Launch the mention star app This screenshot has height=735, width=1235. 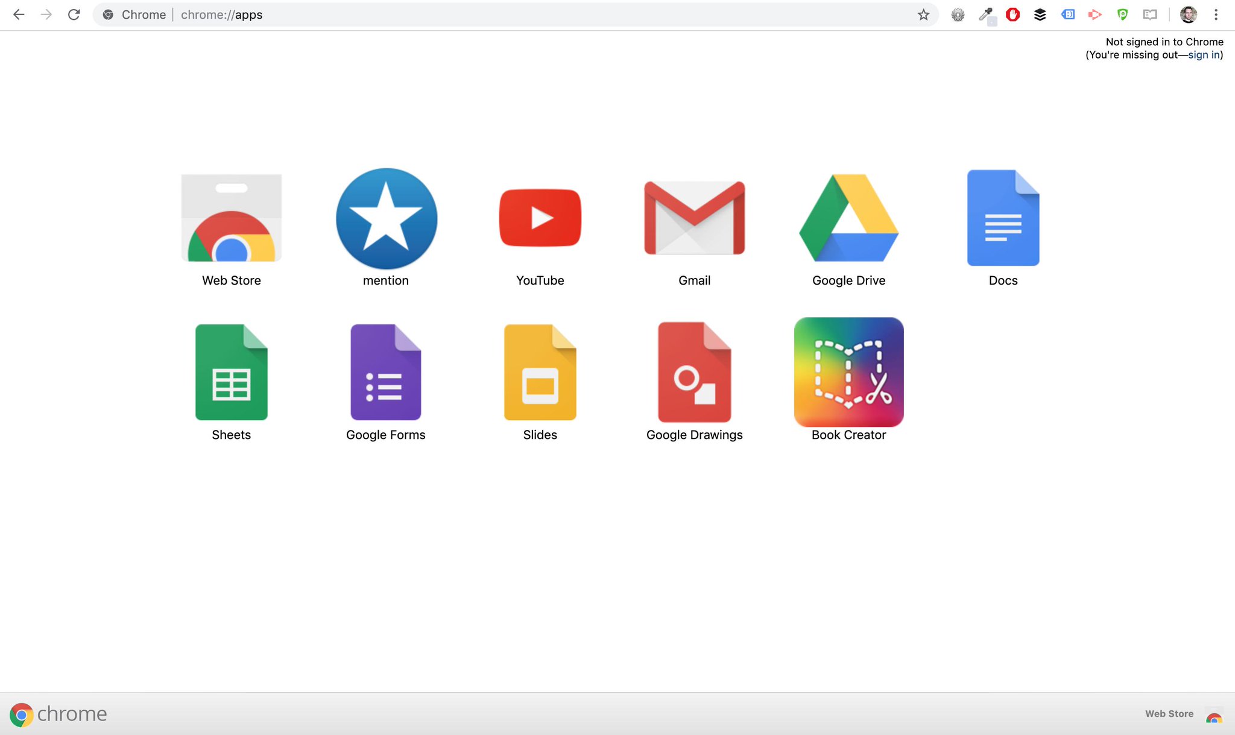coord(386,218)
